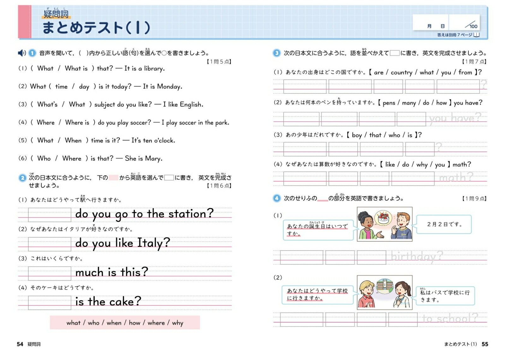
Task: Circle the choice Who in item (6)
Action: point(44,158)
